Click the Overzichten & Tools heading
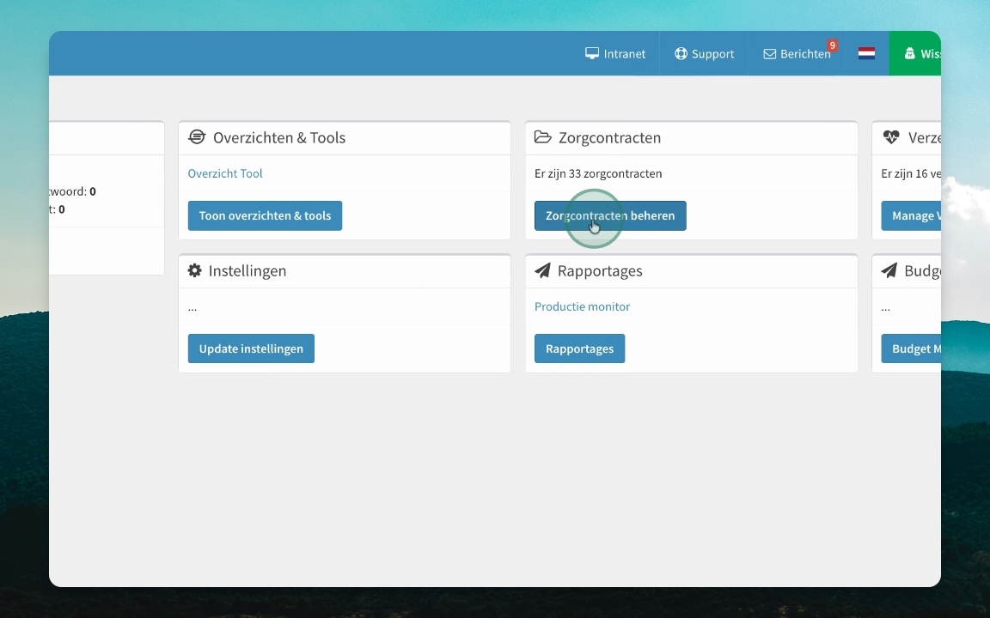 click(279, 137)
